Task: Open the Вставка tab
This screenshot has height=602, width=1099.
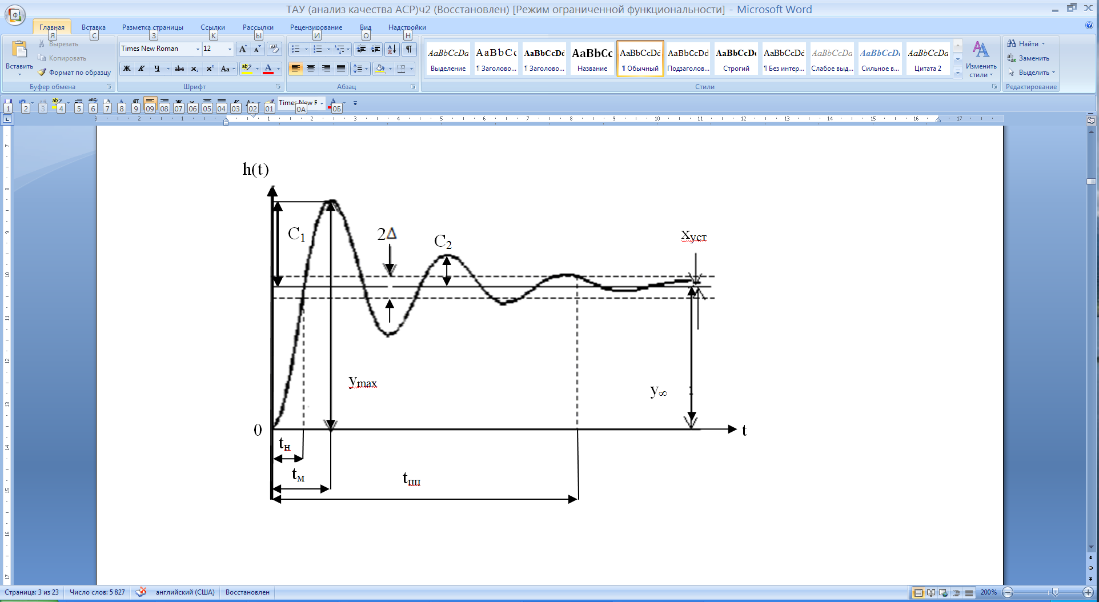Action: (94, 27)
